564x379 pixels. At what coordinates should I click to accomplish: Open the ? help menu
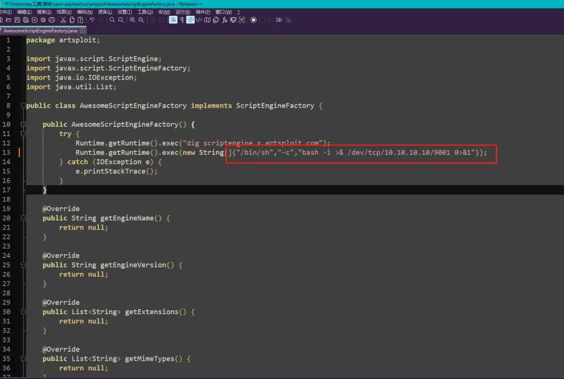pyautogui.click(x=239, y=12)
